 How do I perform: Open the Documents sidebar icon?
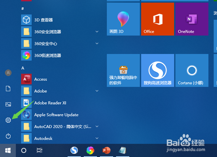8,89
